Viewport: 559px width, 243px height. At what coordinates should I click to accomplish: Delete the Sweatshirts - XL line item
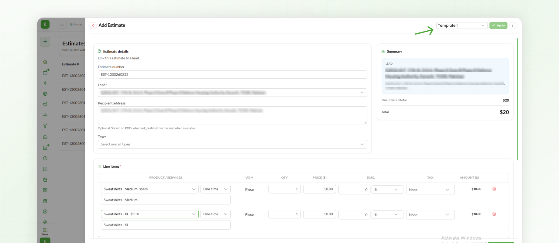(x=494, y=214)
